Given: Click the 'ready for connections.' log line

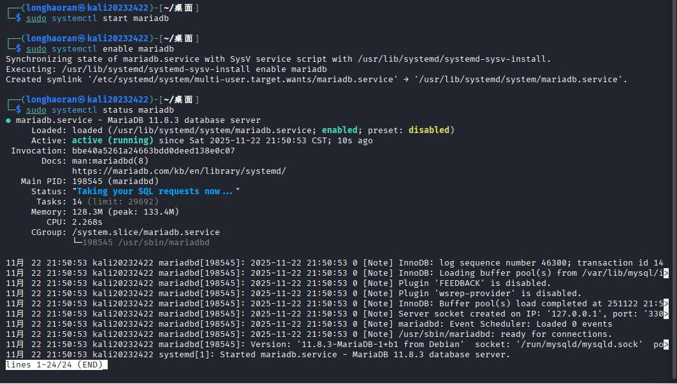Looking at the screenshot, I should [x=309, y=334].
